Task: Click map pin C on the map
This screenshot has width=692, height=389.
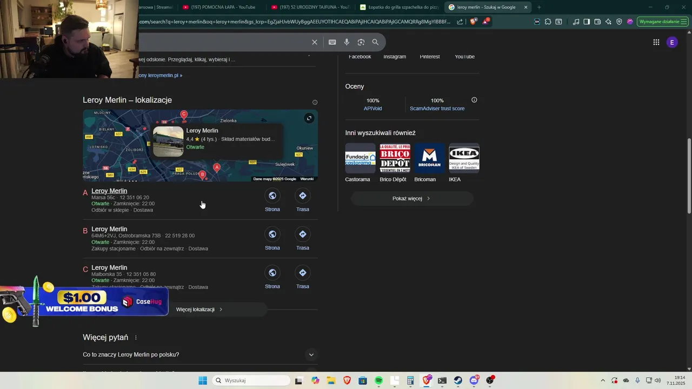Action: point(184,114)
